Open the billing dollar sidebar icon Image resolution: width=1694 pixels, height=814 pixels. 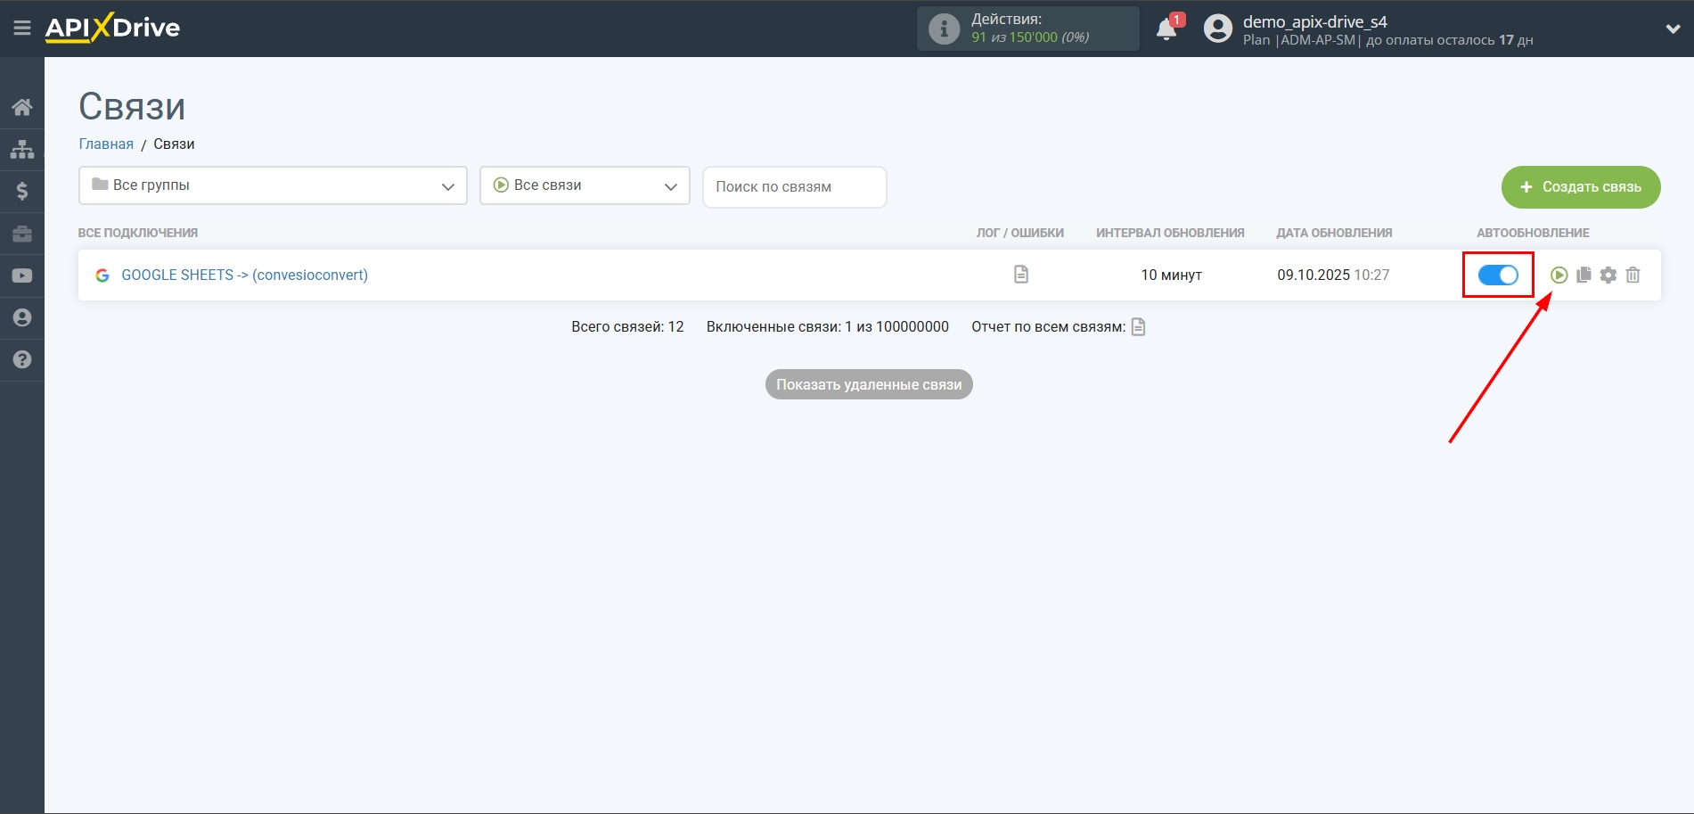22,191
